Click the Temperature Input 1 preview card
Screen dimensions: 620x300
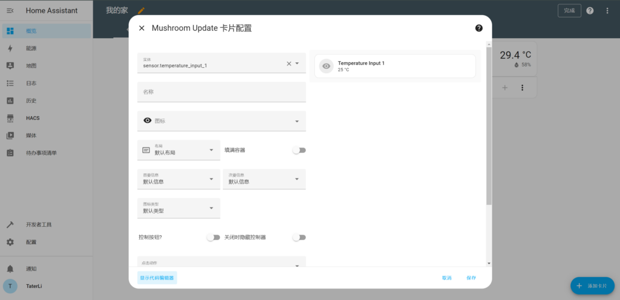click(395, 67)
